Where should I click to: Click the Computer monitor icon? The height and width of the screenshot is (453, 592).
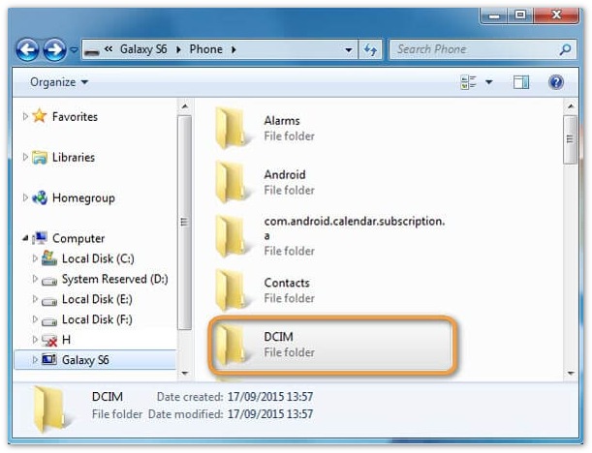(40, 238)
